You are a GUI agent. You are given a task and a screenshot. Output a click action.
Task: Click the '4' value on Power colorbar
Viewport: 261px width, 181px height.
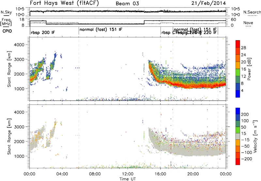click(x=242, y=90)
